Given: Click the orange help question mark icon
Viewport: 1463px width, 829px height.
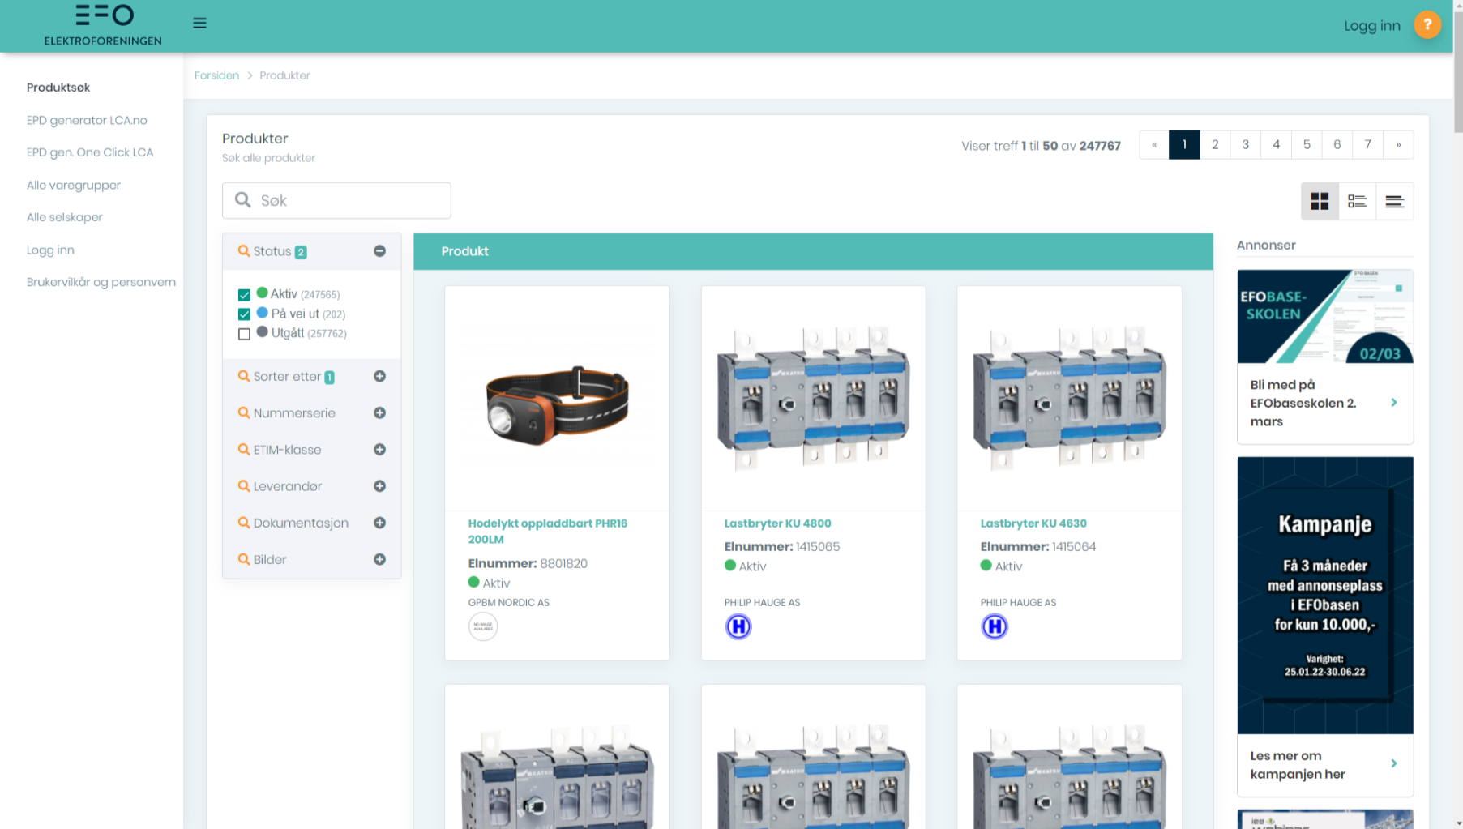Looking at the screenshot, I should [x=1427, y=25].
